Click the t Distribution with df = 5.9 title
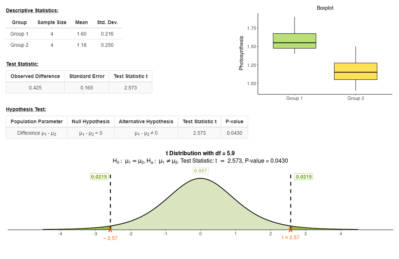 (x=200, y=153)
